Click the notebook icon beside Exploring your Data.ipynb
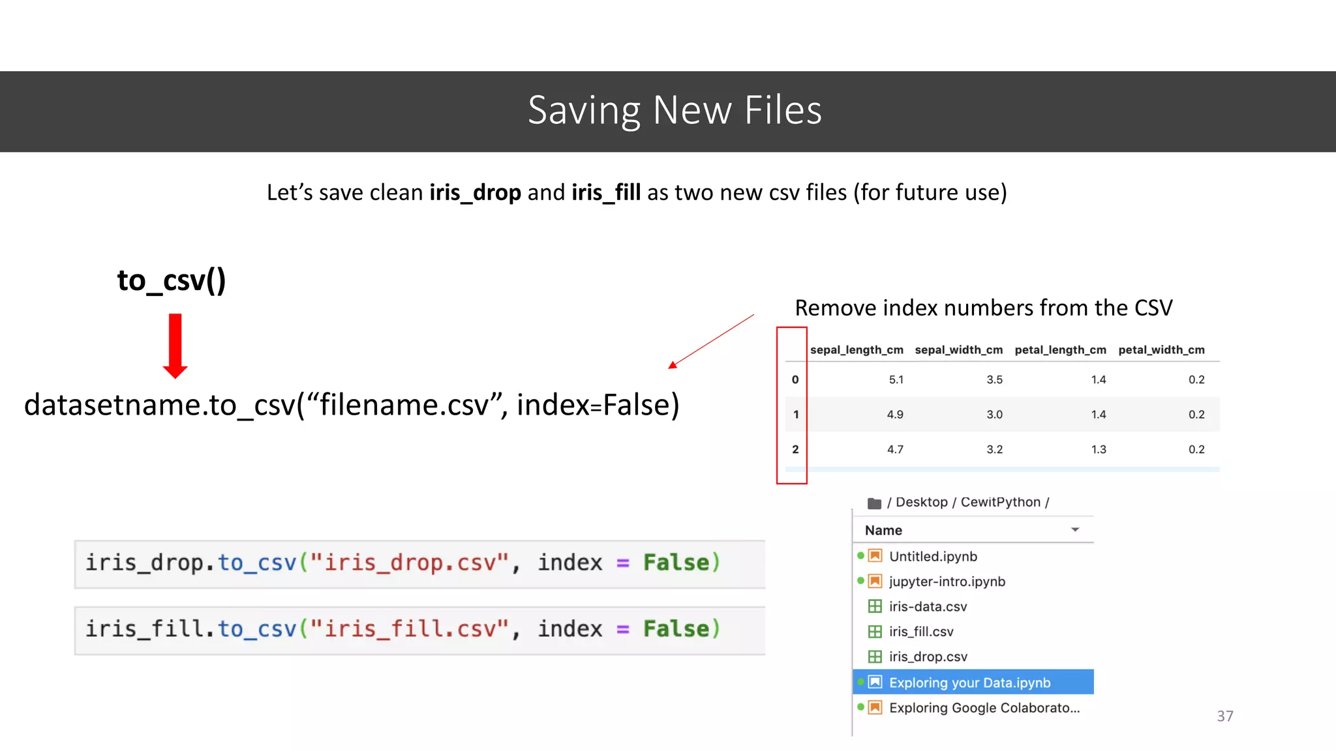This screenshot has width=1336, height=751. pos(875,682)
